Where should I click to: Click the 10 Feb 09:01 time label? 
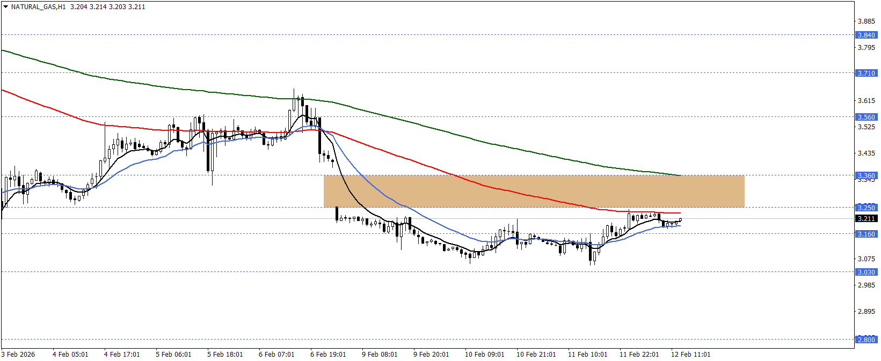tap(484, 355)
